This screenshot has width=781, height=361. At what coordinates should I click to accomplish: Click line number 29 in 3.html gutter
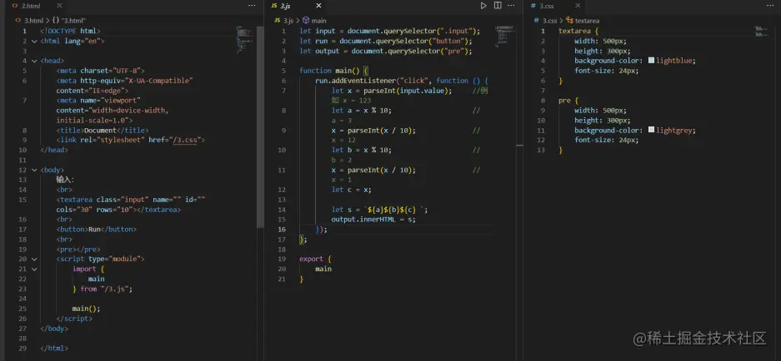coord(22,348)
